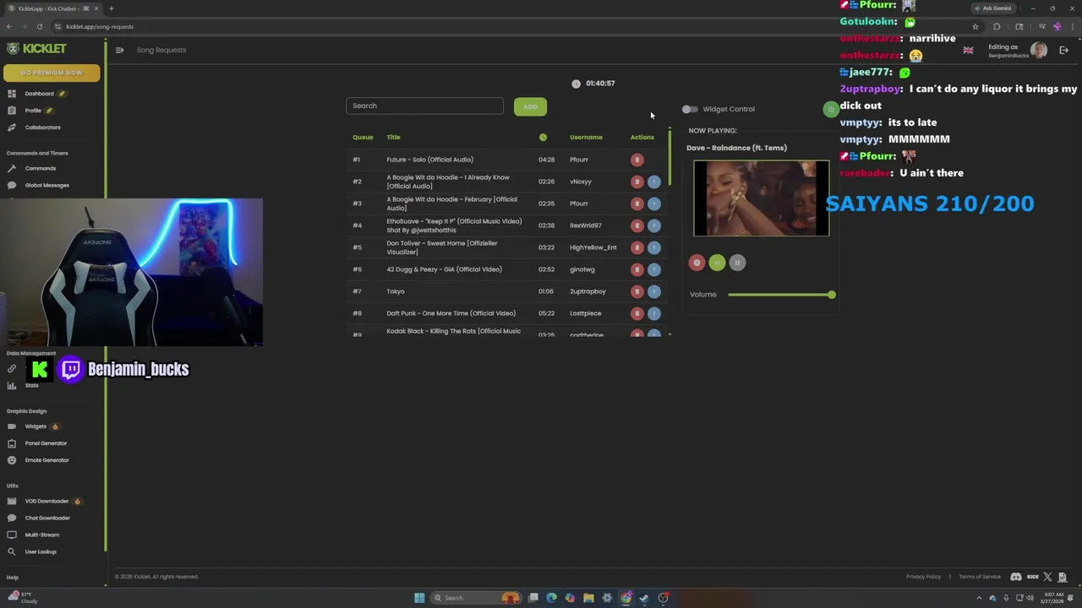The width and height of the screenshot is (1082, 608).
Task: Toggle the Widget Control switch
Action: (x=690, y=109)
